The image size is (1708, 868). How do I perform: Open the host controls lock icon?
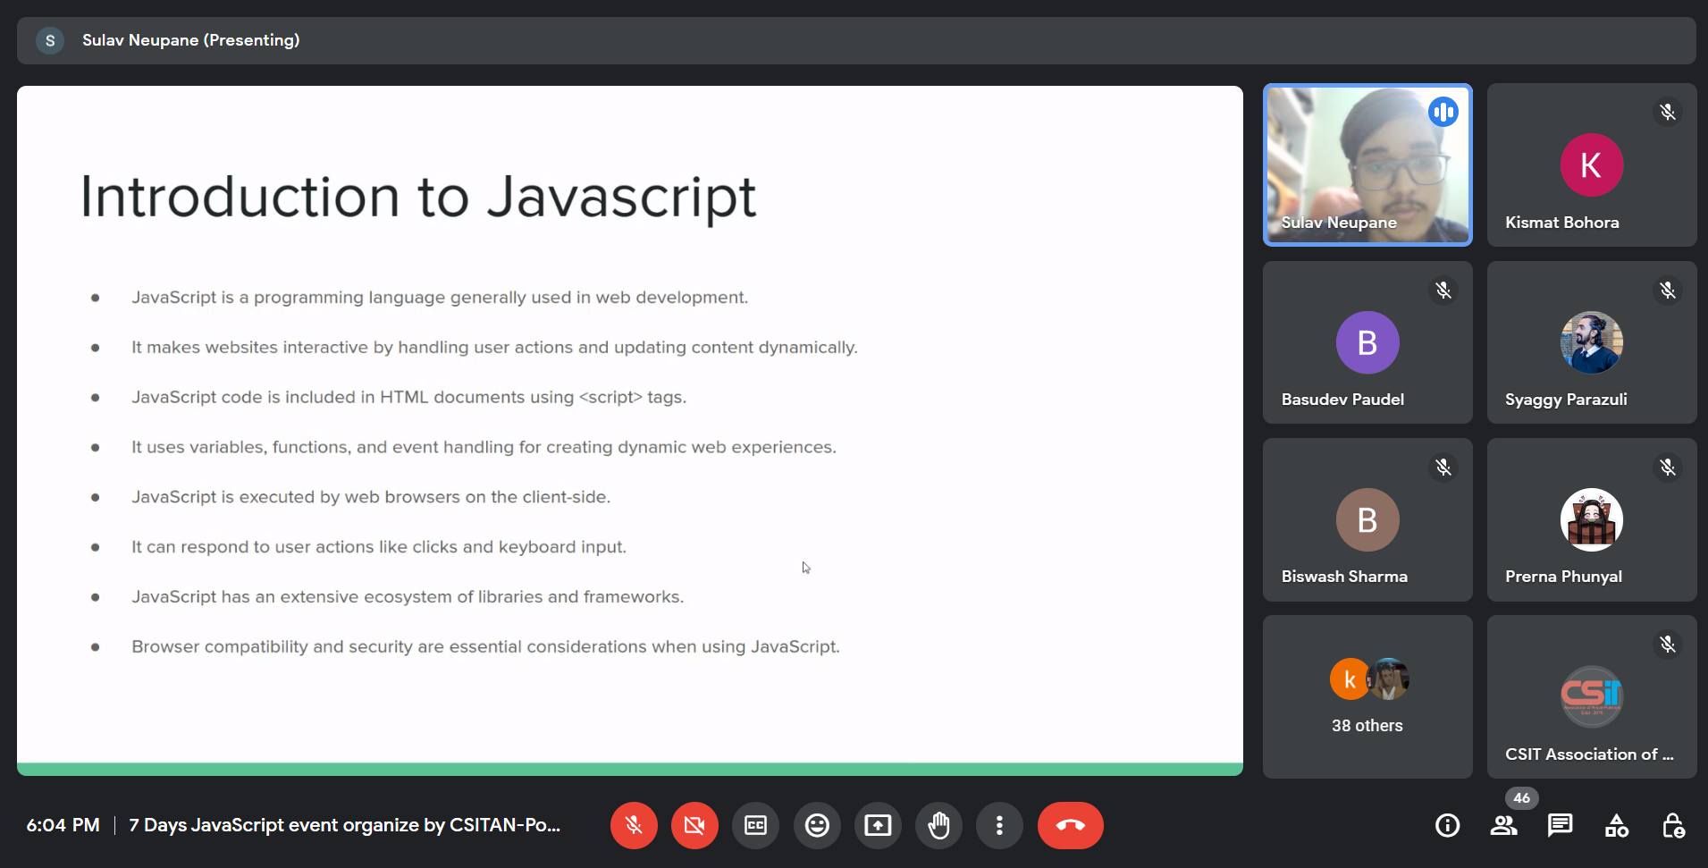point(1673,825)
